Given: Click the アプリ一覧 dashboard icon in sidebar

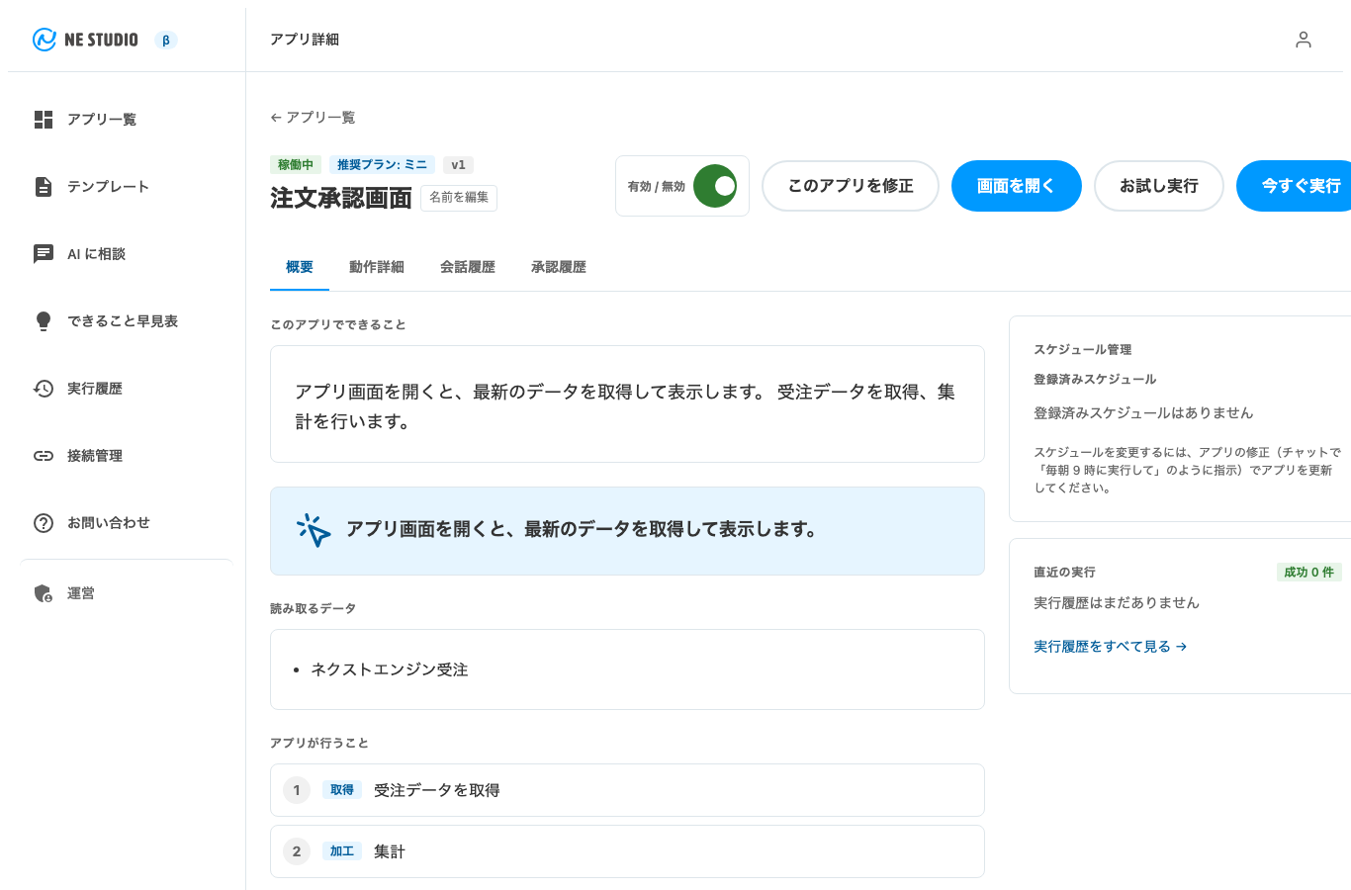Looking at the screenshot, I should [x=44, y=120].
